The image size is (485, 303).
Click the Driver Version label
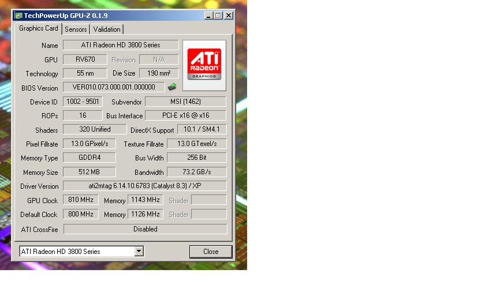(x=39, y=186)
